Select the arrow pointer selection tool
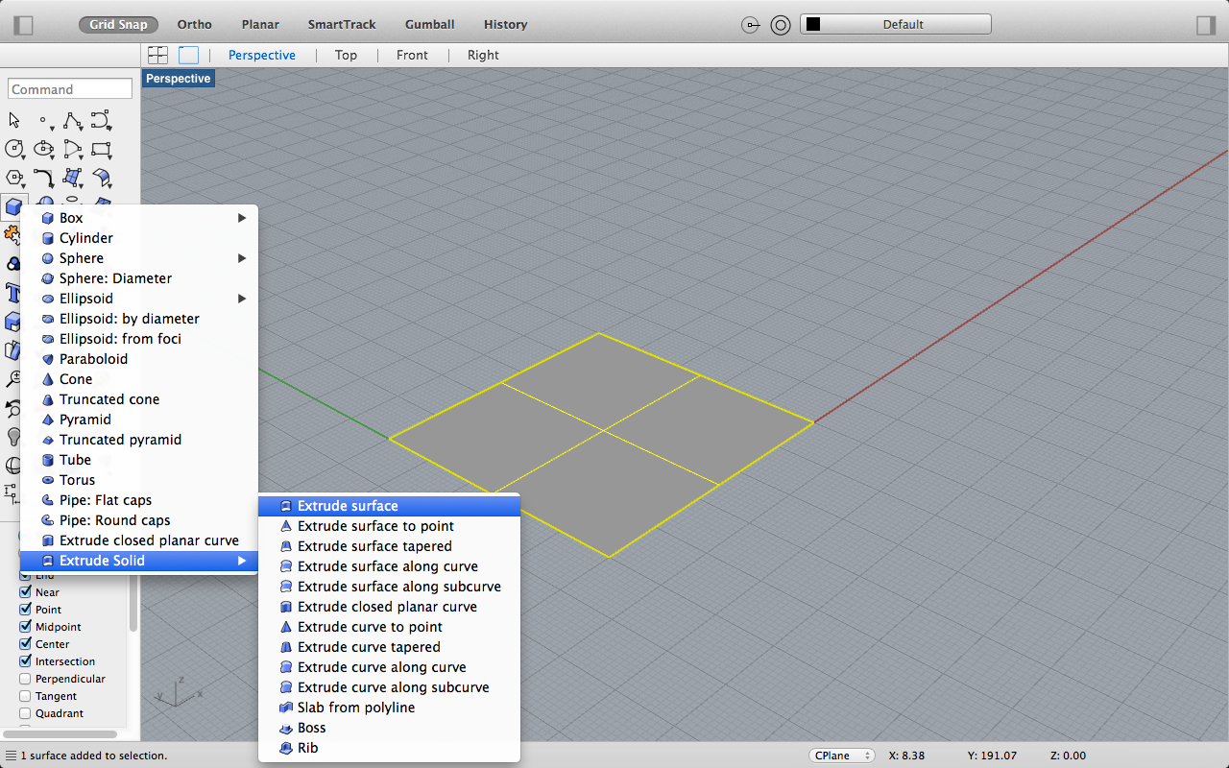 [14, 121]
